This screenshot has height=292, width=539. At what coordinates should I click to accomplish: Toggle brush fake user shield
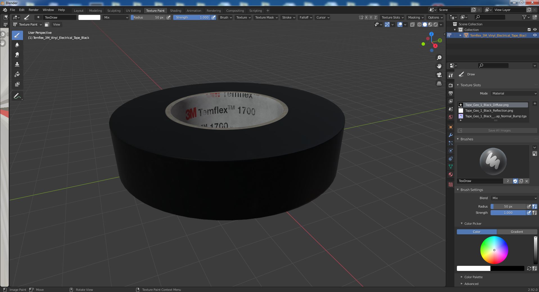(515, 181)
